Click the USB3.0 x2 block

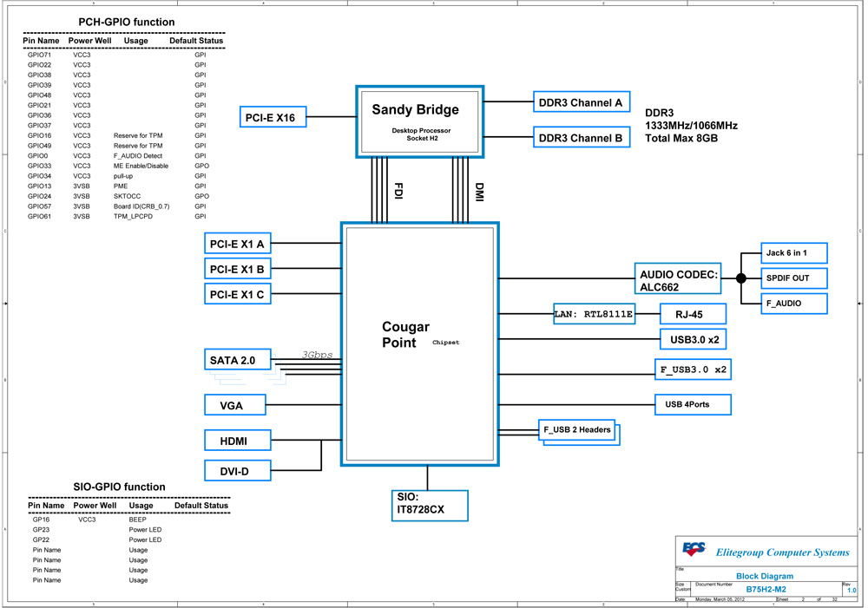tap(693, 339)
